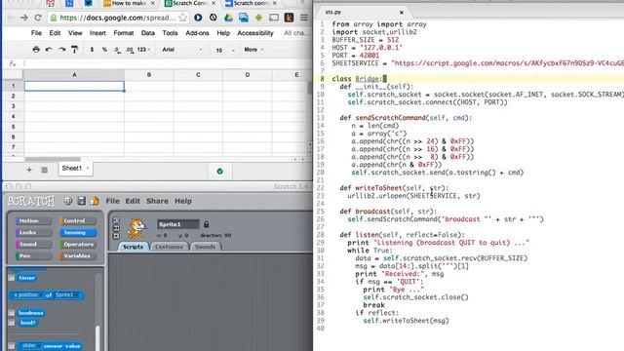Viewport: 624px width, 351px height.
Task: Select the Variables block category
Action: [78, 255]
